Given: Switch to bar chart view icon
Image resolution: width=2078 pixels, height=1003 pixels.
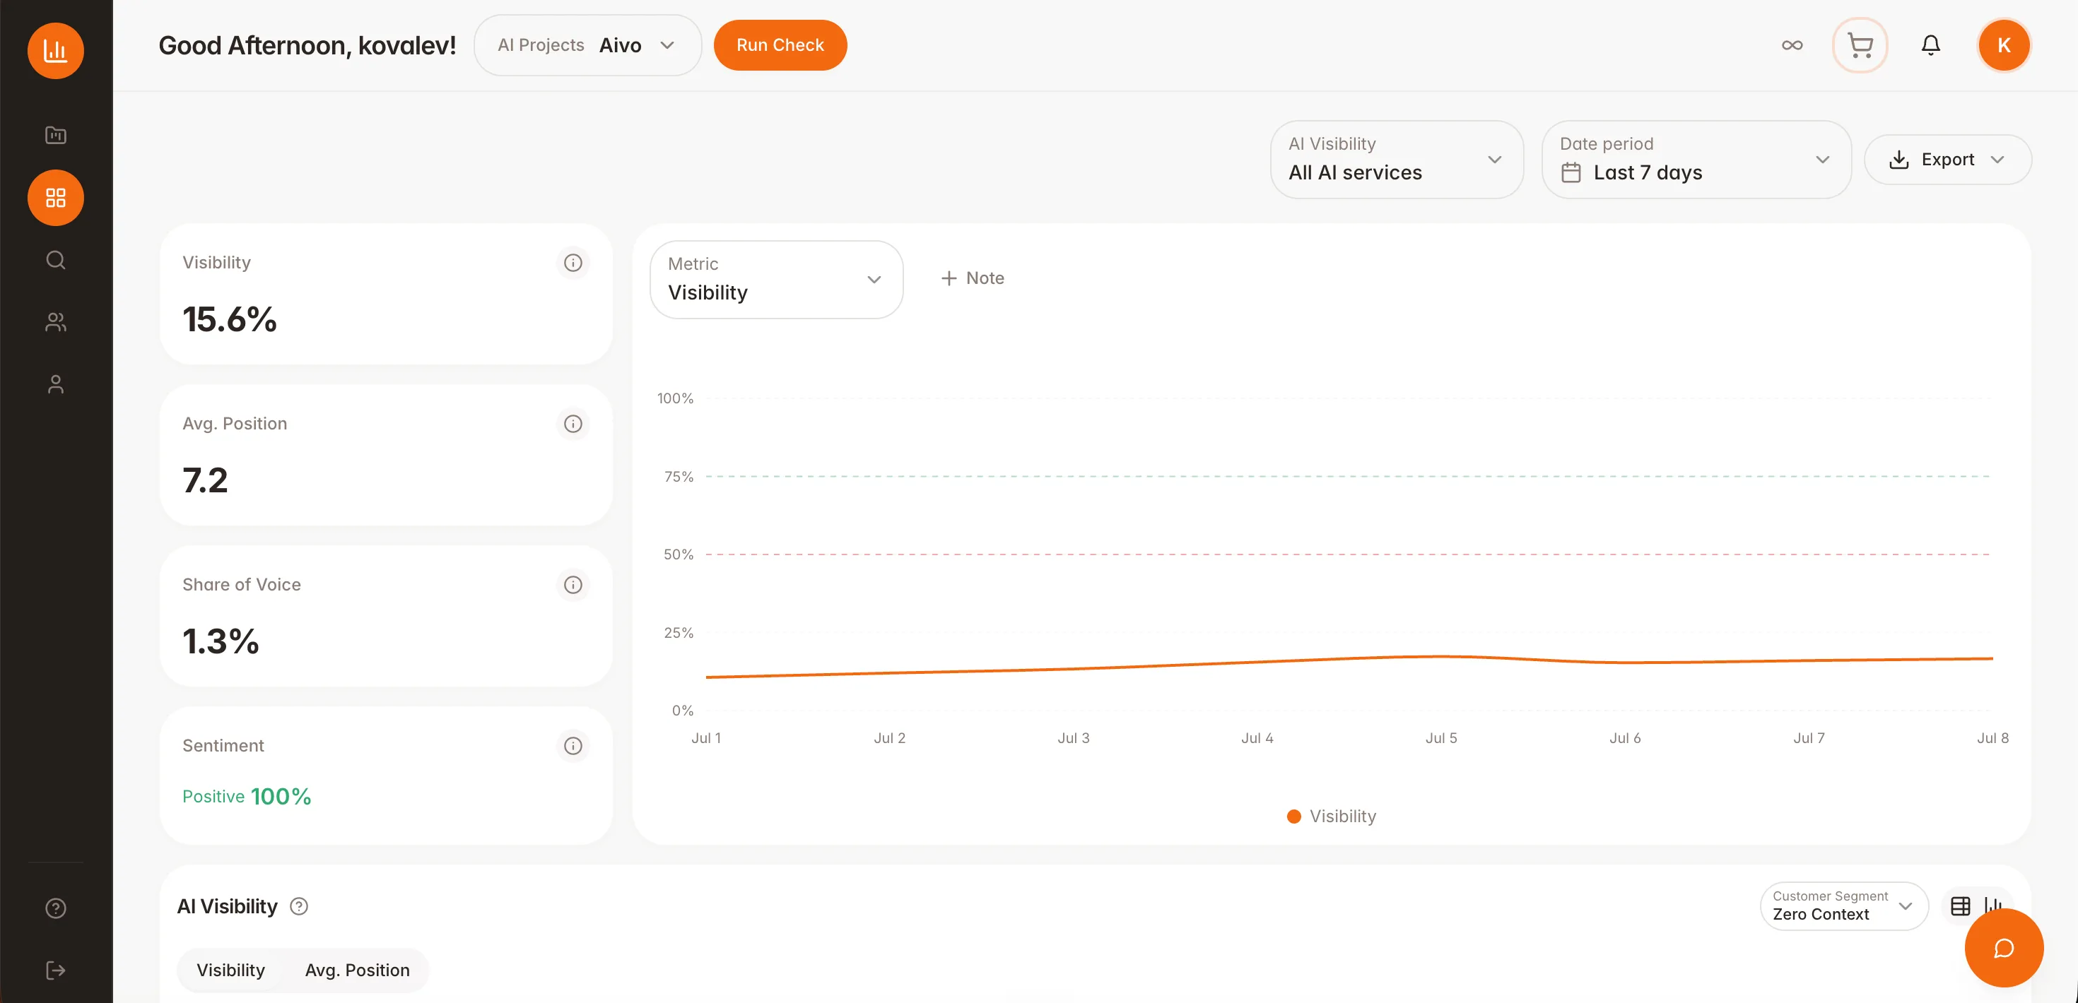Looking at the screenshot, I should tap(1992, 906).
